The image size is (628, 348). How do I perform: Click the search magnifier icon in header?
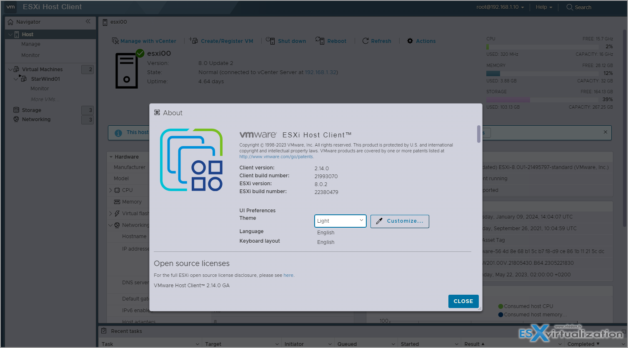tap(570, 7)
